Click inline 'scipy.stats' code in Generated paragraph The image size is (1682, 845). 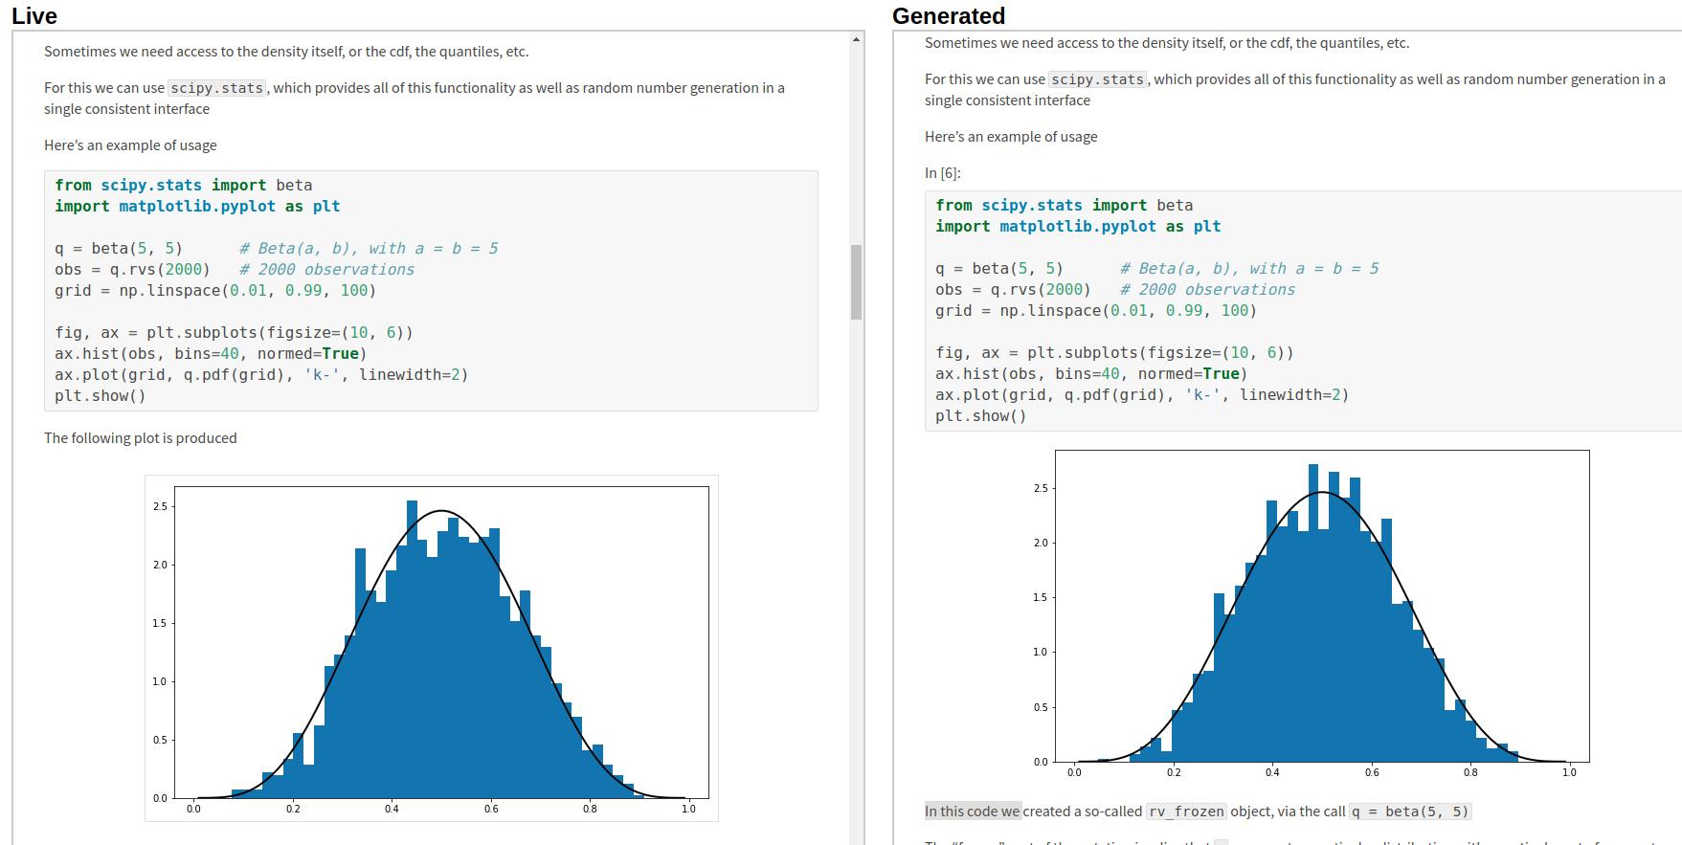1097,79
